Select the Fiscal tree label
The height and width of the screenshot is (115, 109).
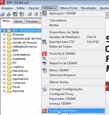click(x=16, y=87)
